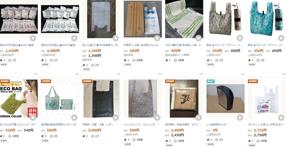
Task: Favorite the Kaldi coffee eco bag
Action: pos(74,118)
